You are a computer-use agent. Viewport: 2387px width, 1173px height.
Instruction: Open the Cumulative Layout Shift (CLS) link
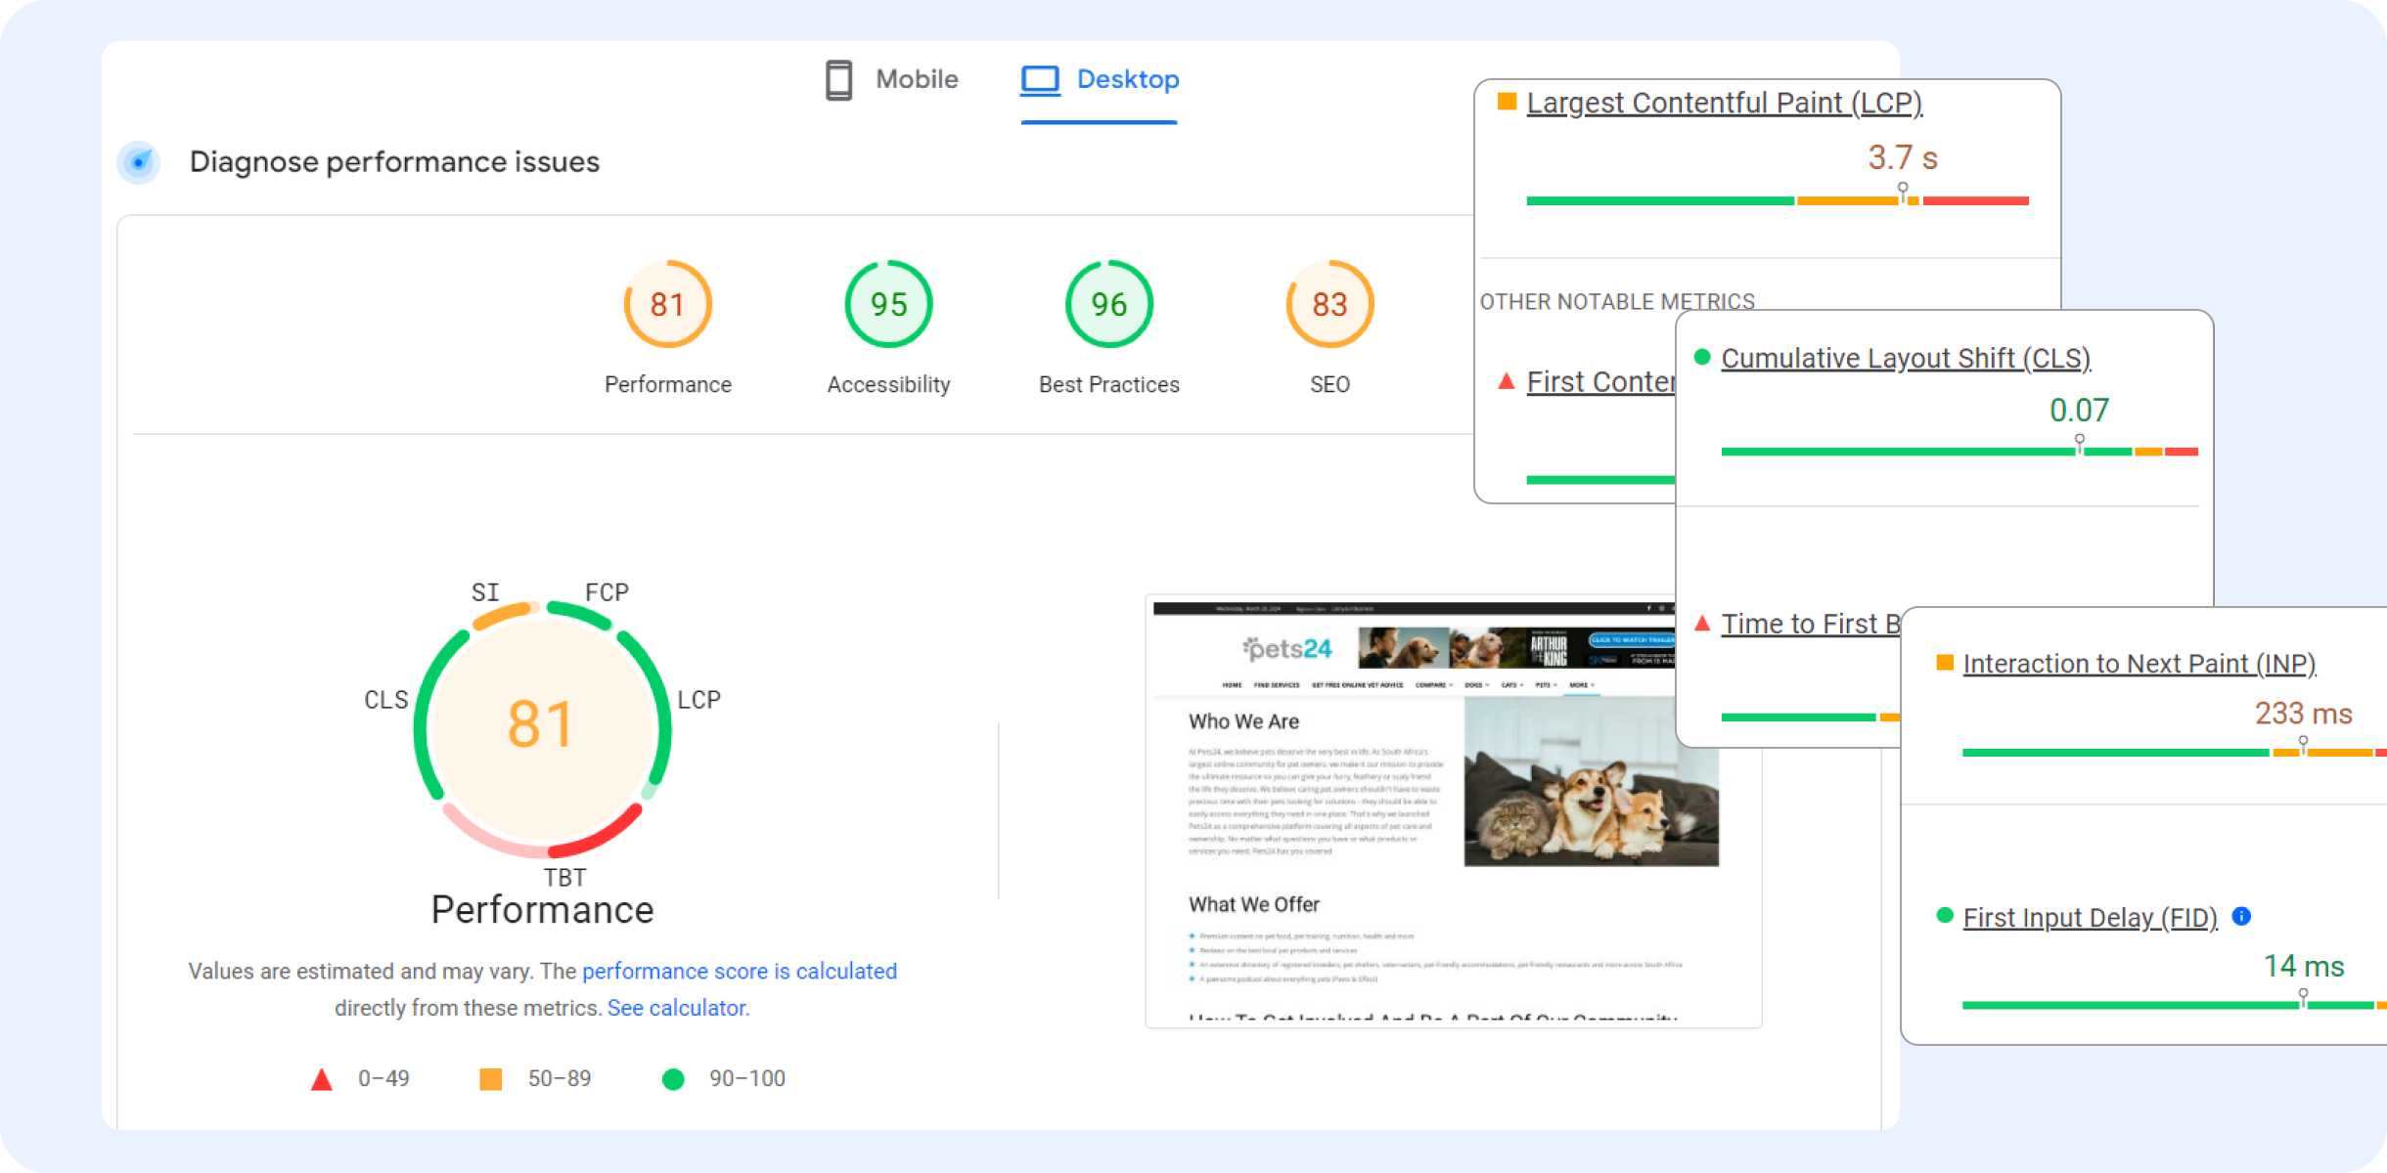coord(1905,358)
